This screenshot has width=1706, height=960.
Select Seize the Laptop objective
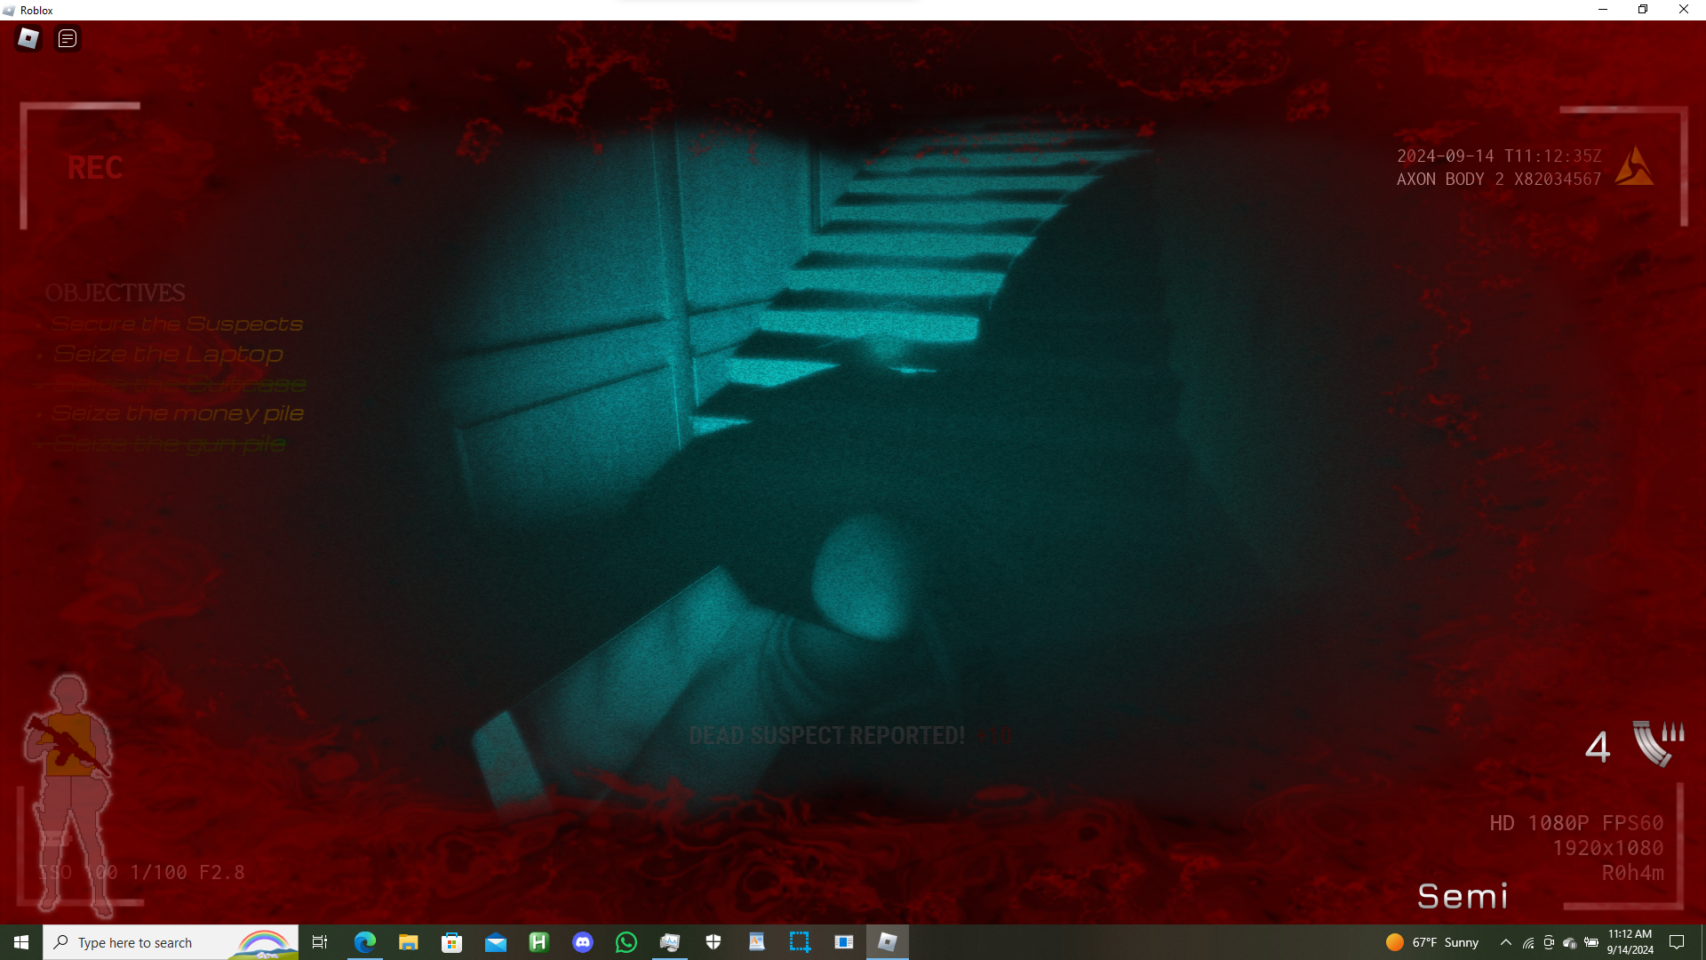168,354
